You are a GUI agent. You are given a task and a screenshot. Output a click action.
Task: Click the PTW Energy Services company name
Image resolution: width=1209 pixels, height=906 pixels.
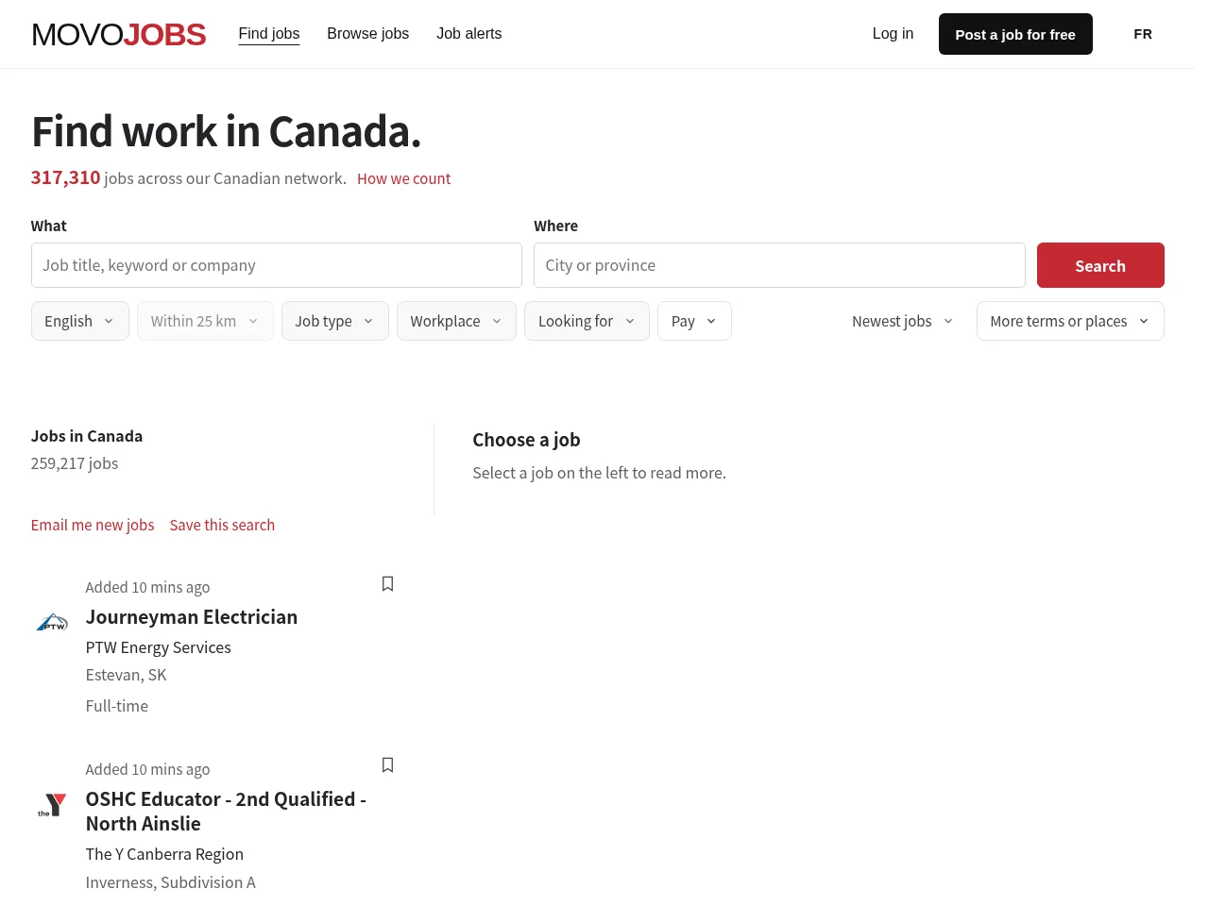(x=159, y=647)
